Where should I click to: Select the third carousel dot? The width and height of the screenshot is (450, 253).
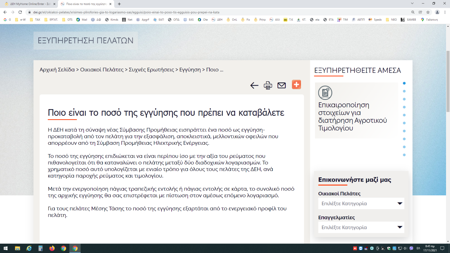click(404, 99)
